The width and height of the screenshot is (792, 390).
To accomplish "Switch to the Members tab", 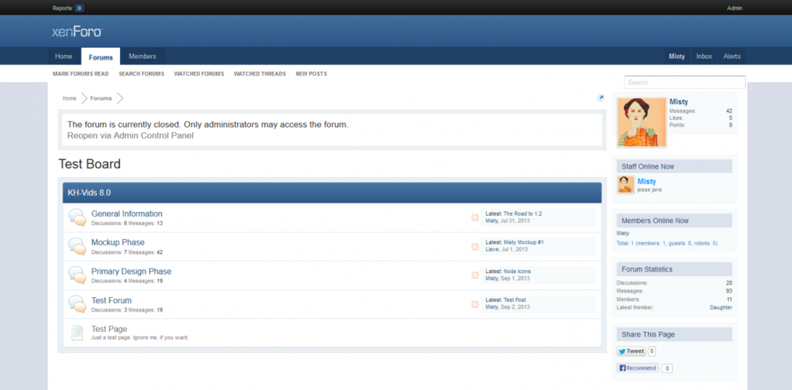I will point(143,56).
